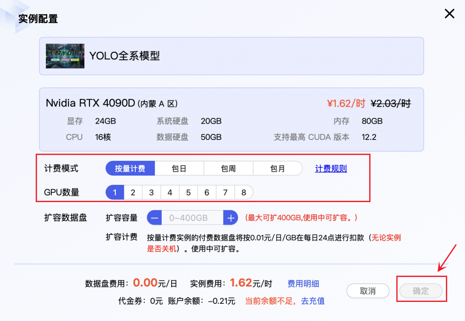Click the 最大可扩400GB red hint text
The height and width of the screenshot is (321, 465).
pyautogui.click(x=301, y=218)
